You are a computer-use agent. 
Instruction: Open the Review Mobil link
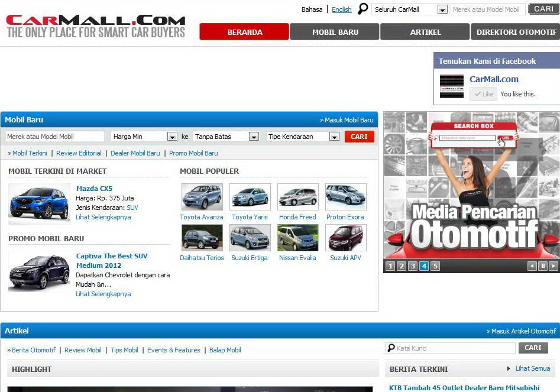click(83, 350)
